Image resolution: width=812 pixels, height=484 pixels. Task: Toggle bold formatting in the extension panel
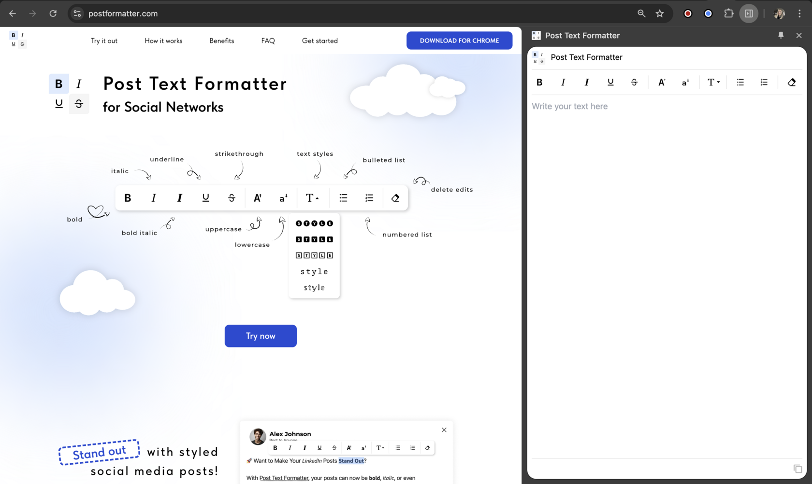click(539, 82)
